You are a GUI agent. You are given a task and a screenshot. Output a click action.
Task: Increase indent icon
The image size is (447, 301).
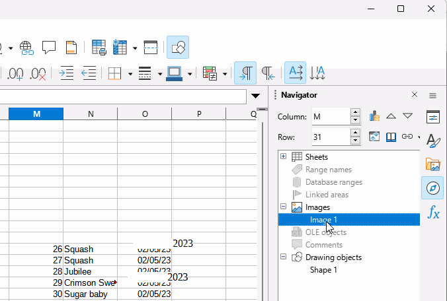pyautogui.click(x=66, y=73)
